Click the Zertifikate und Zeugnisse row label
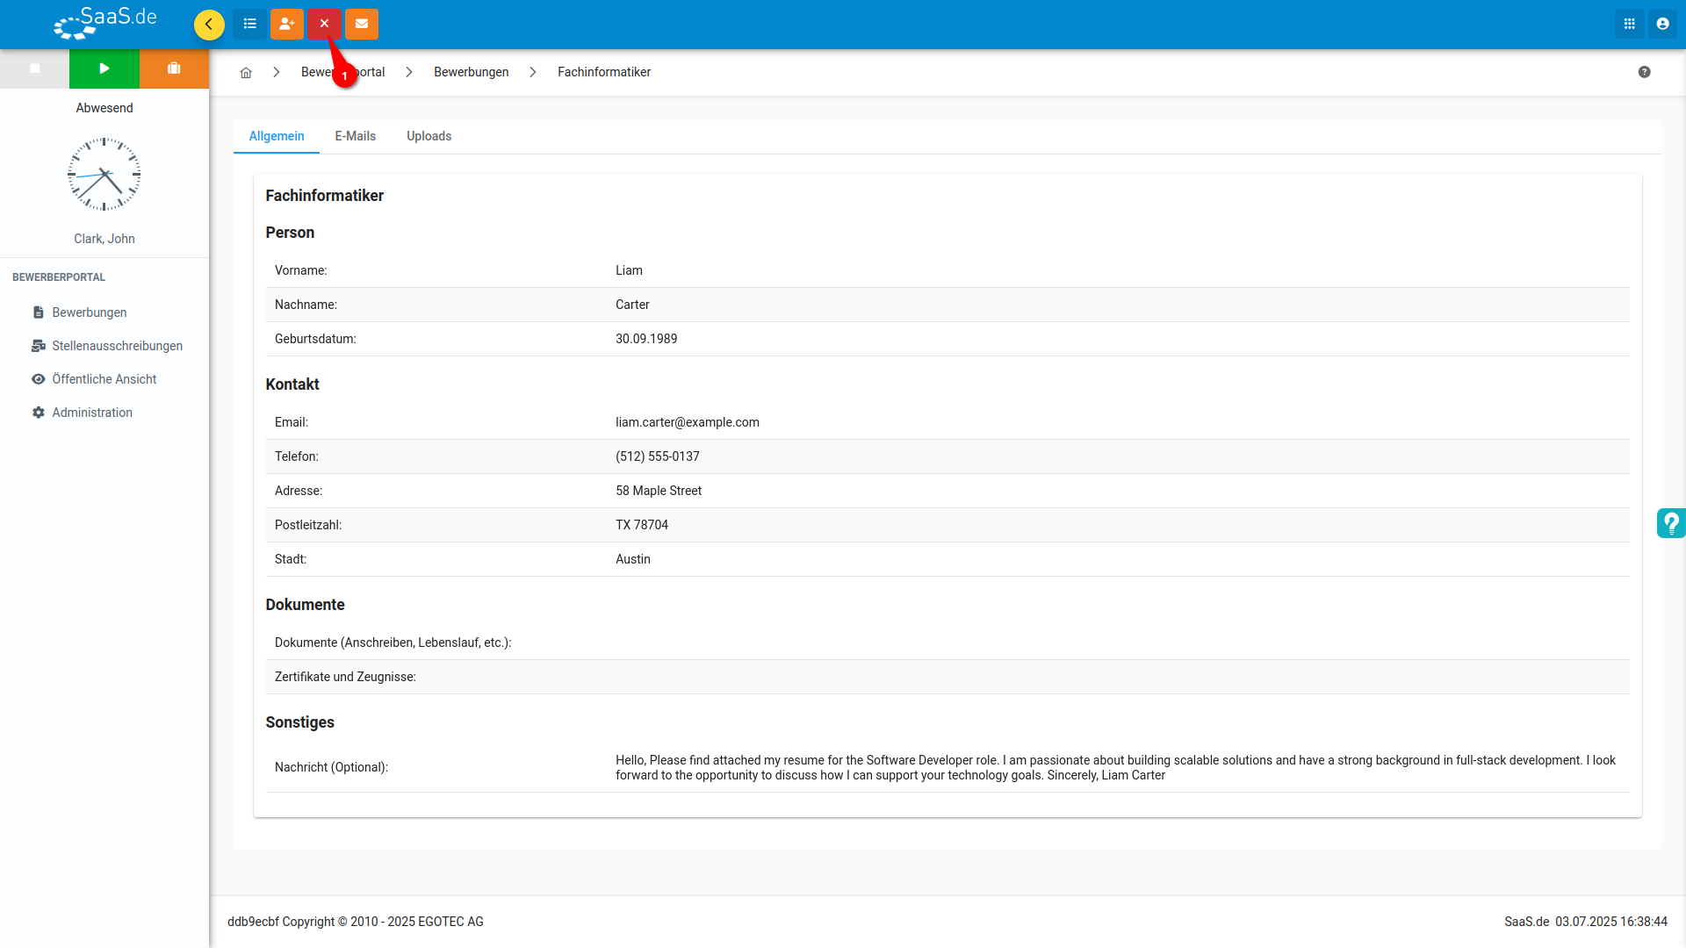 pos(345,677)
